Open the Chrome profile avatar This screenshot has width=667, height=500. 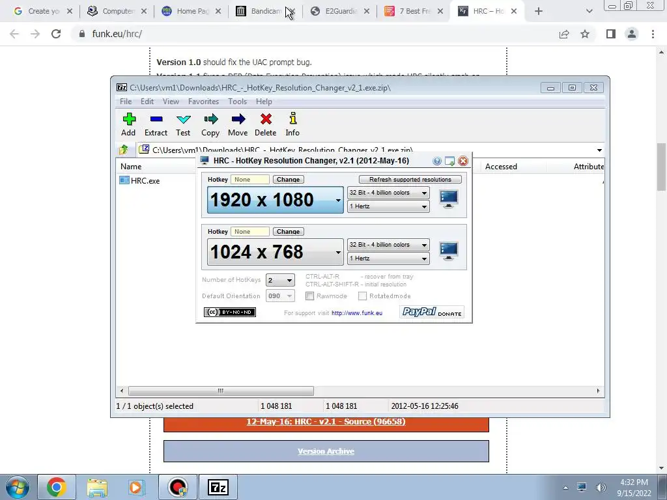pos(632,34)
